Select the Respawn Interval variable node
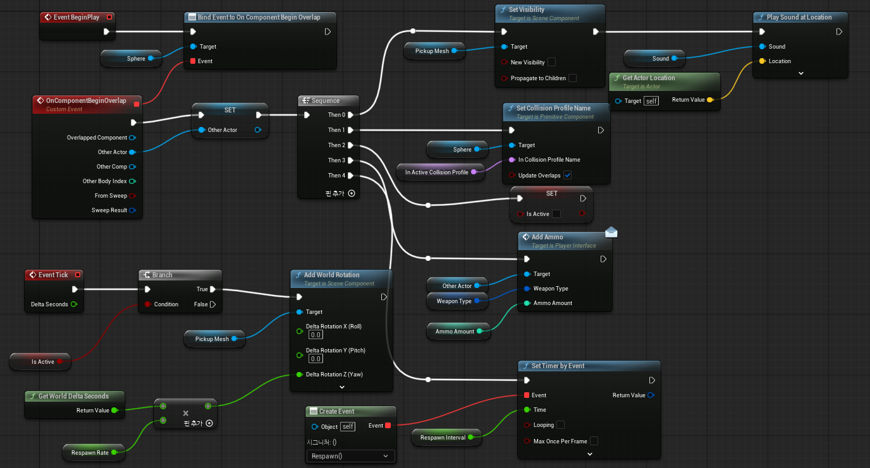Screen dimensions: 870x468 (x=446, y=438)
